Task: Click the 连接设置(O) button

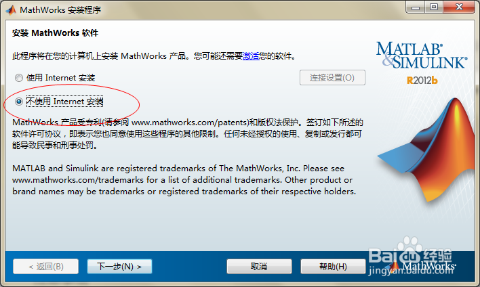Action: (332, 78)
